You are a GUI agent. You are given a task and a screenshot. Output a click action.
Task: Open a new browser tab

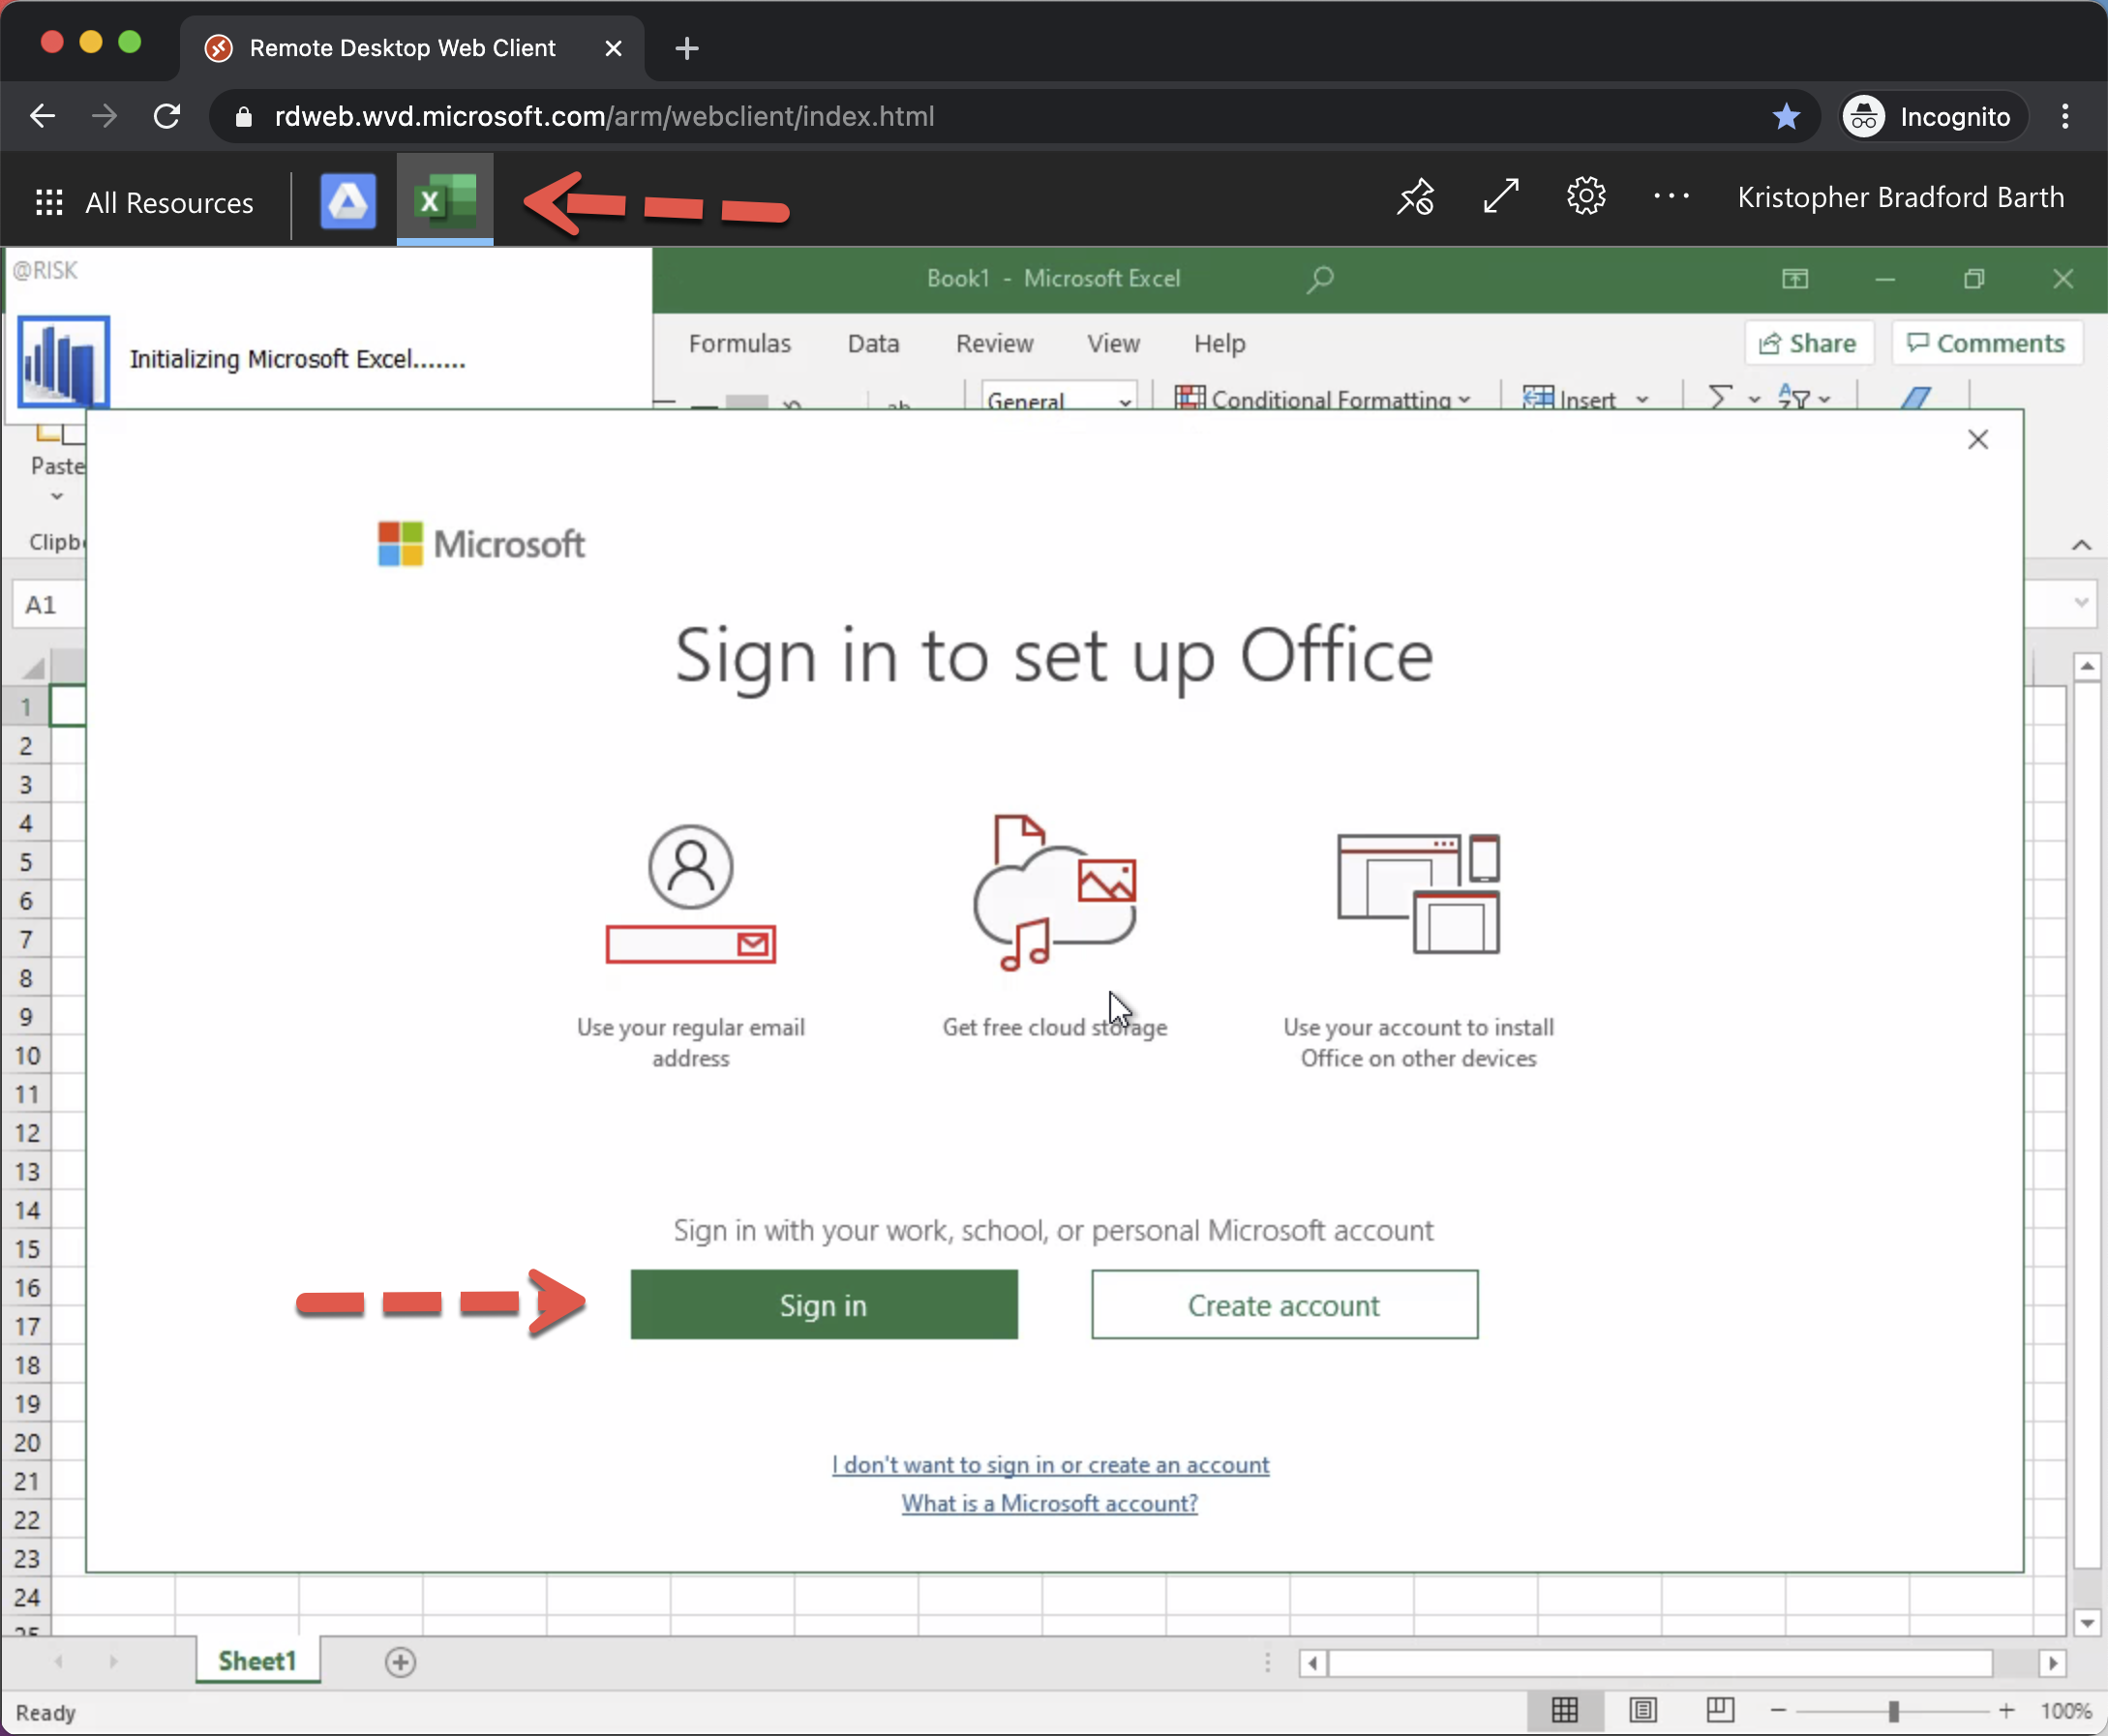[687, 48]
